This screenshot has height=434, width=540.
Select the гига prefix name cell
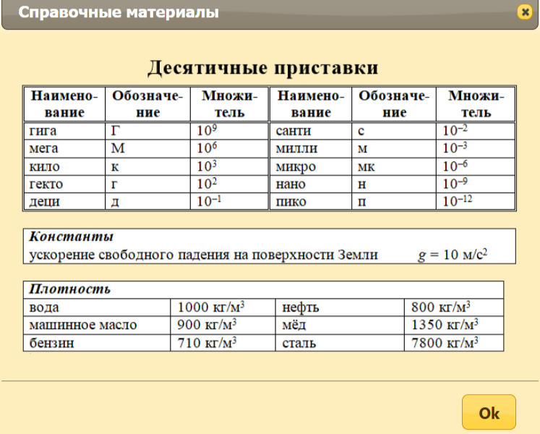64,132
